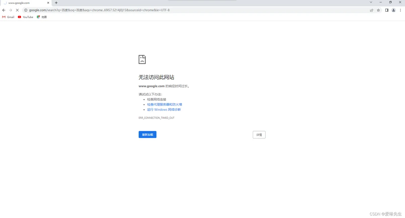Click the 检查网络连接 suggestion text
Screen dimensions: 405x218
(157, 99)
